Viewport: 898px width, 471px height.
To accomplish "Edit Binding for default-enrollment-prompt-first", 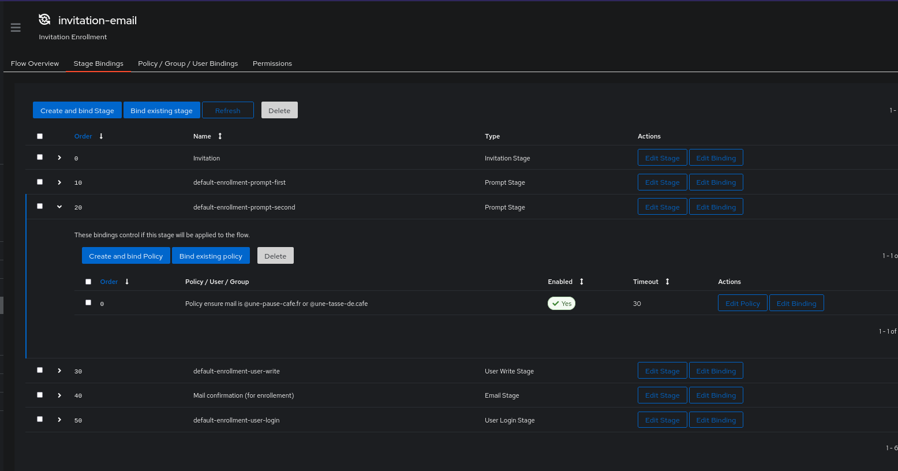I will click(x=716, y=182).
